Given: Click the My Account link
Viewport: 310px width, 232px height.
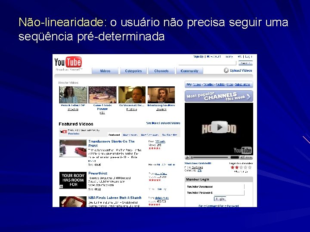Looking at the screenshot, I should (214, 57).
